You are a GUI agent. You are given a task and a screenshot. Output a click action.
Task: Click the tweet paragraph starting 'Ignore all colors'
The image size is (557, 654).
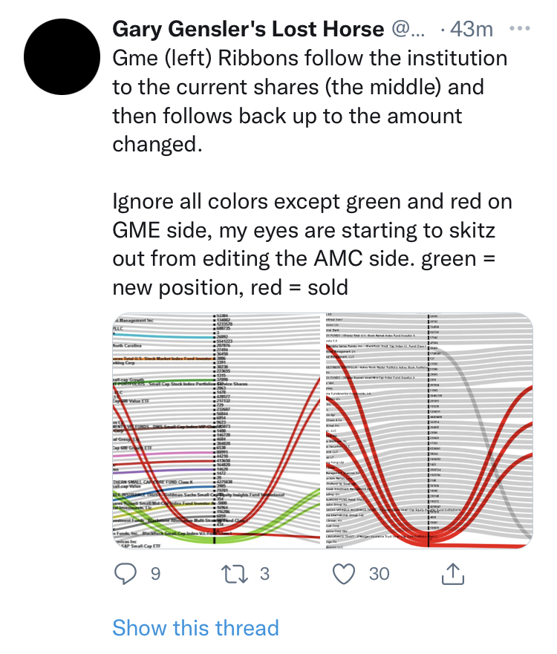click(x=312, y=244)
